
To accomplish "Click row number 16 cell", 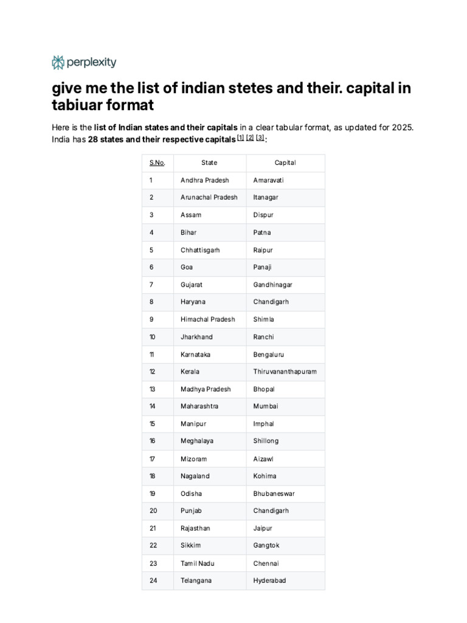I will (157, 441).
